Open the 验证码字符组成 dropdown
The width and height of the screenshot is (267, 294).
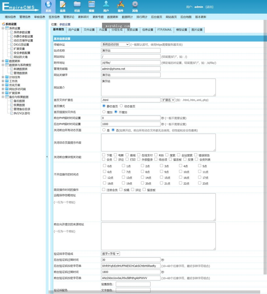point(110,254)
